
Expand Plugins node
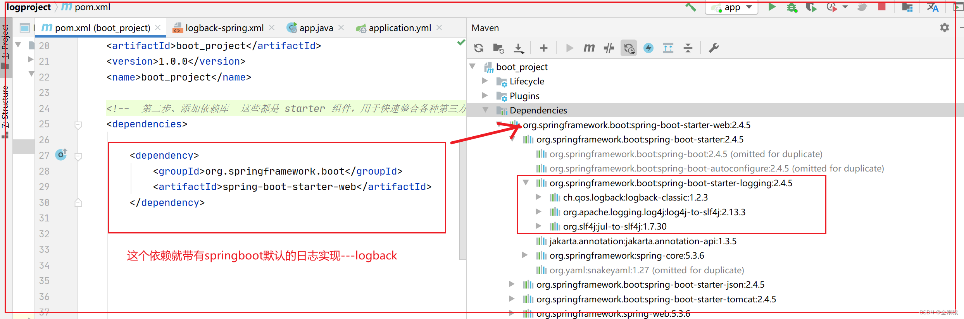[x=485, y=95]
